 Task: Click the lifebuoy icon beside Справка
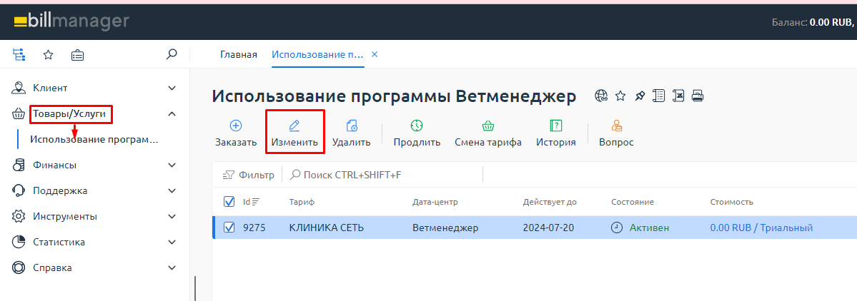pyautogui.click(x=19, y=267)
